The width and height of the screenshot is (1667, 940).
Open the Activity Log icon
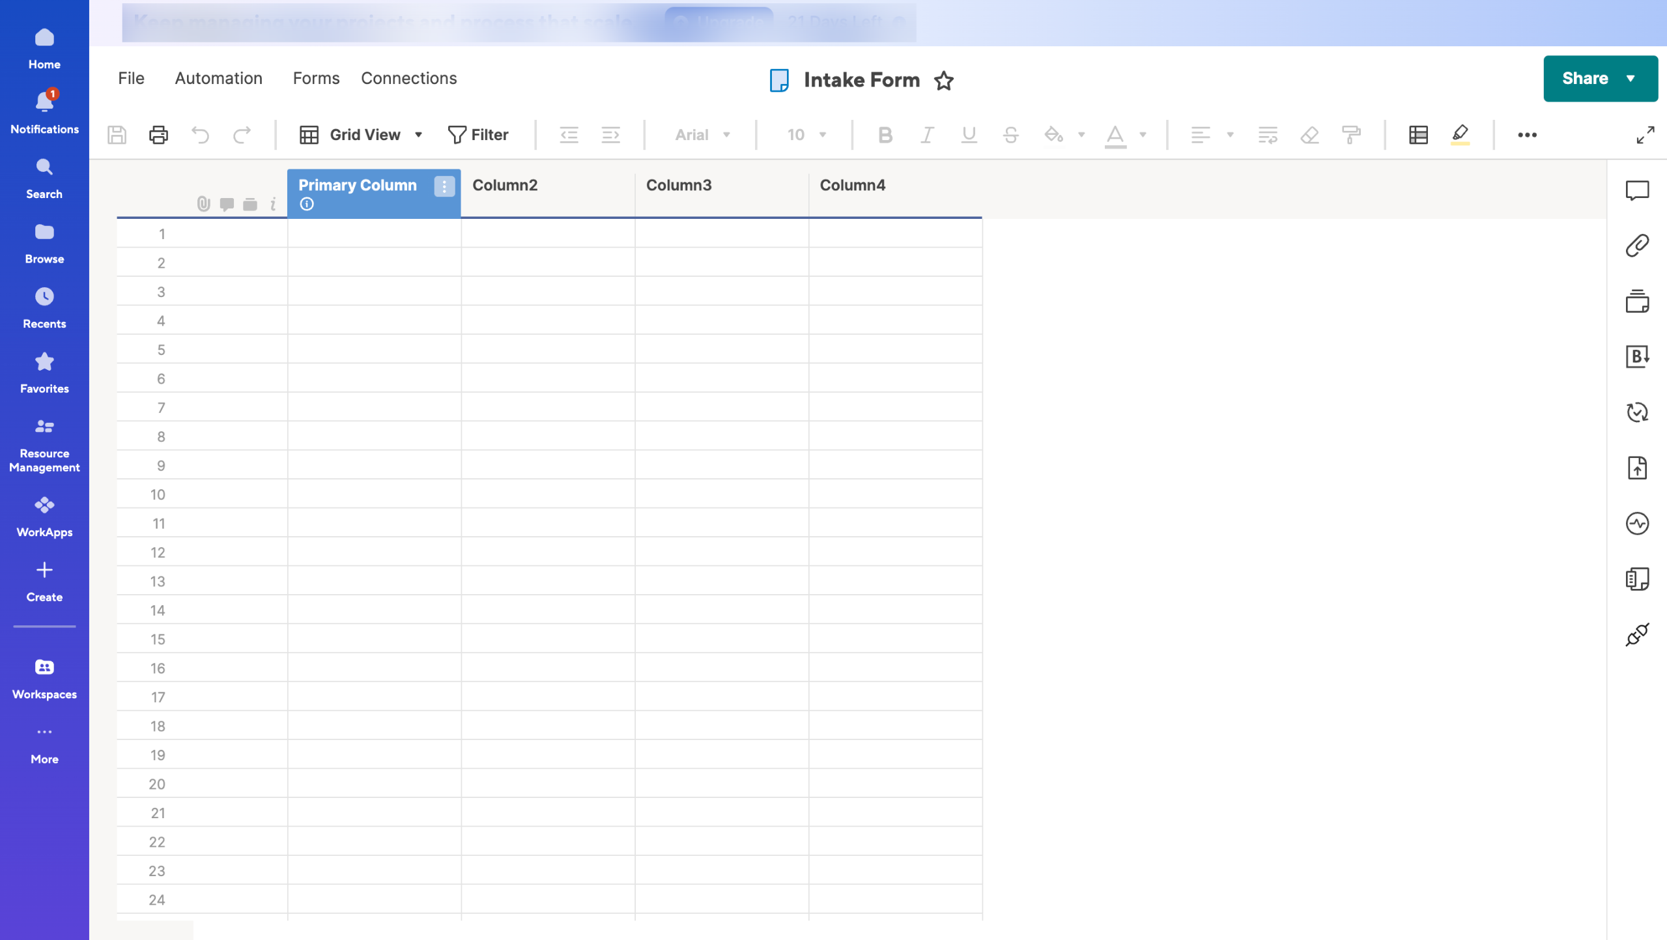tap(1637, 524)
